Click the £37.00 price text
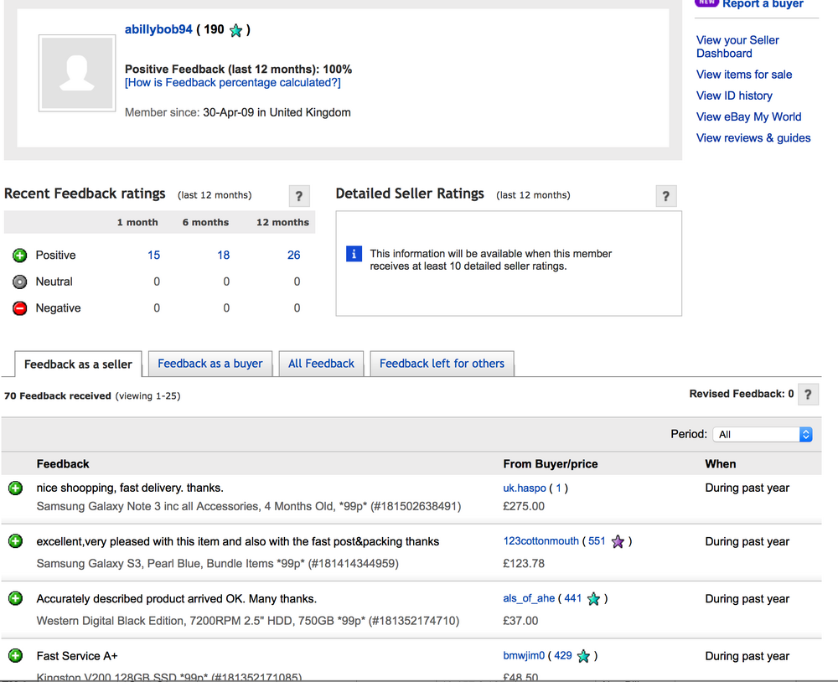 point(520,621)
